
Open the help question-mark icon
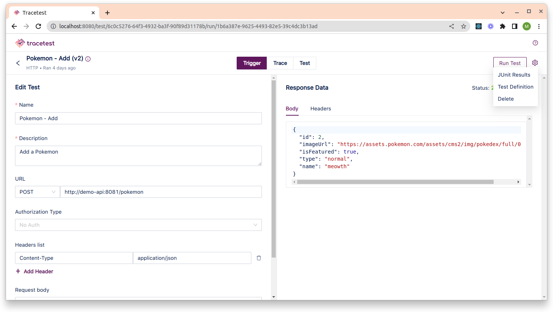click(x=535, y=43)
